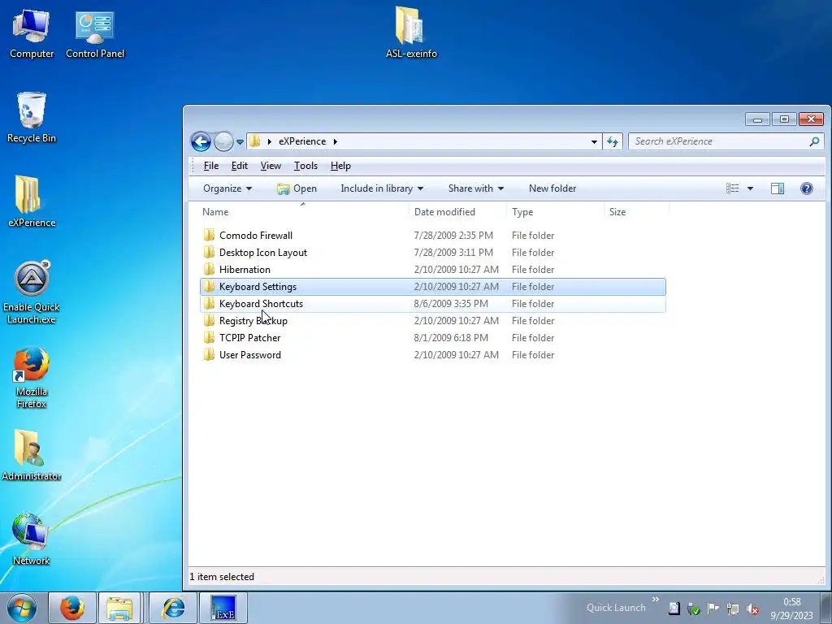The width and height of the screenshot is (832, 624).
Task: Click the green shield tray icon
Action: pos(694,609)
